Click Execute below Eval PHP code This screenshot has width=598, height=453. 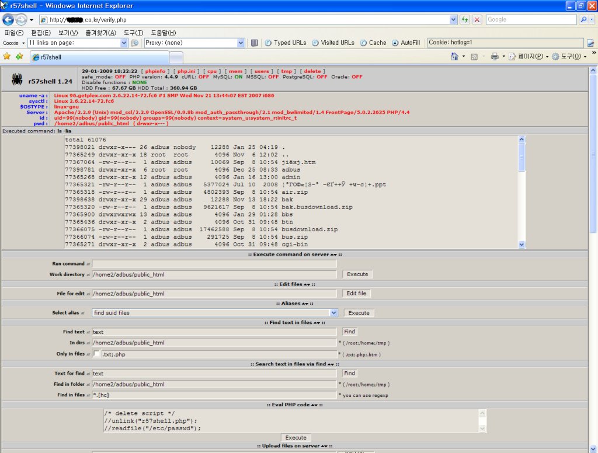[x=296, y=437]
